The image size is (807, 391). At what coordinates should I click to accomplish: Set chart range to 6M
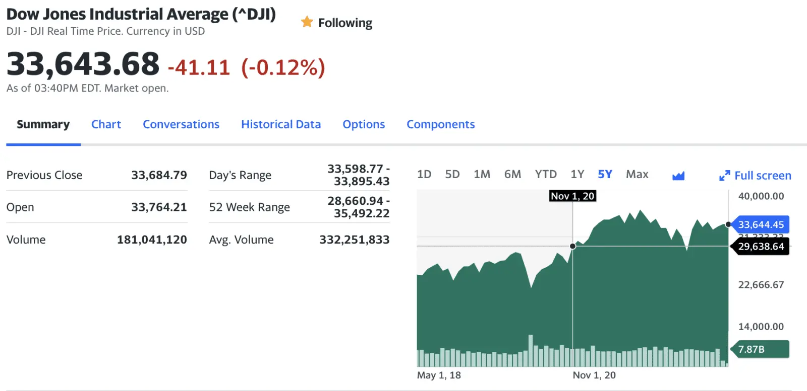pyautogui.click(x=512, y=174)
